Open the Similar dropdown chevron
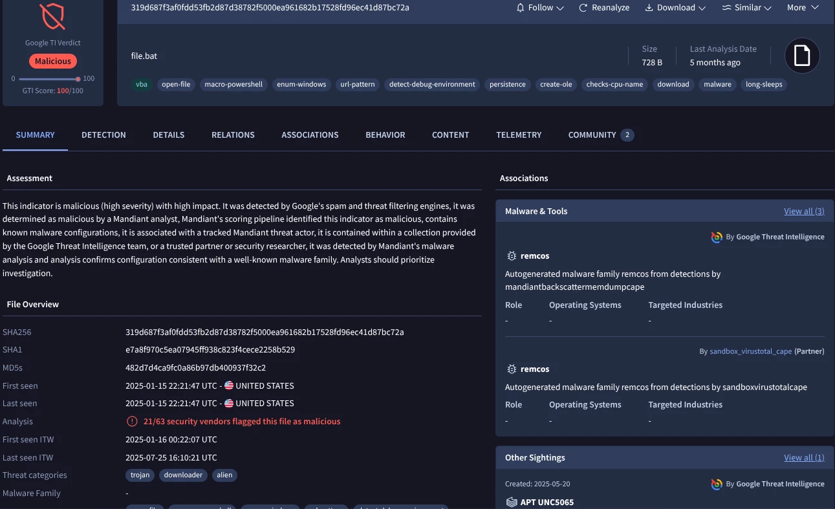This screenshot has height=509, width=835. pos(768,8)
